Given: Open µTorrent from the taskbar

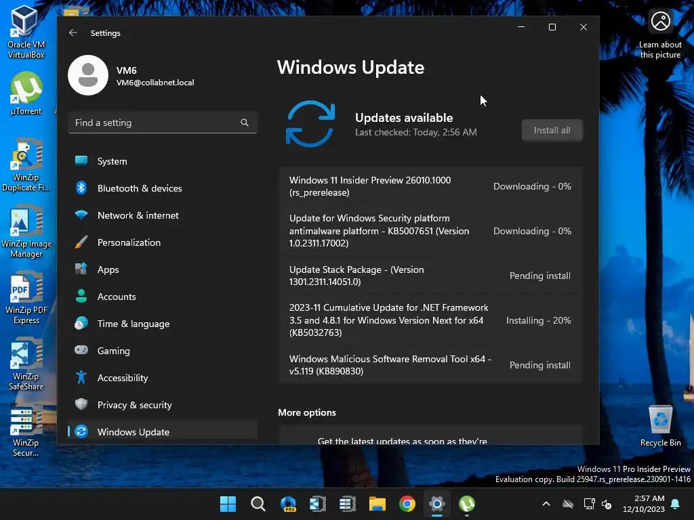Looking at the screenshot, I should pos(467,504).
